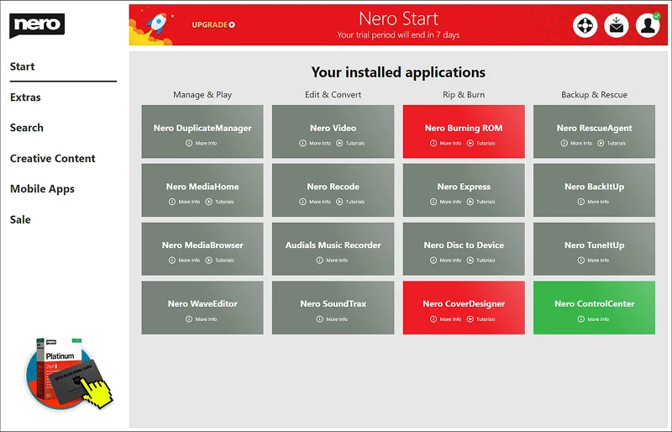The width and height of the screenshot is (672, 432).
Task: Click the Nero logo in sidebar
Action: click(37, 25)
